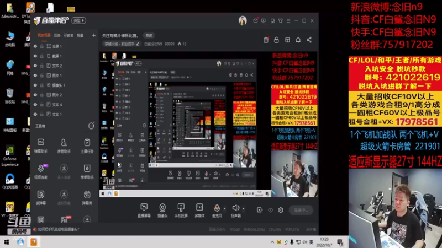Open 回收站 recycle bin desktop icon
Screen dimensions: 442x248
(x=9, y=96)
